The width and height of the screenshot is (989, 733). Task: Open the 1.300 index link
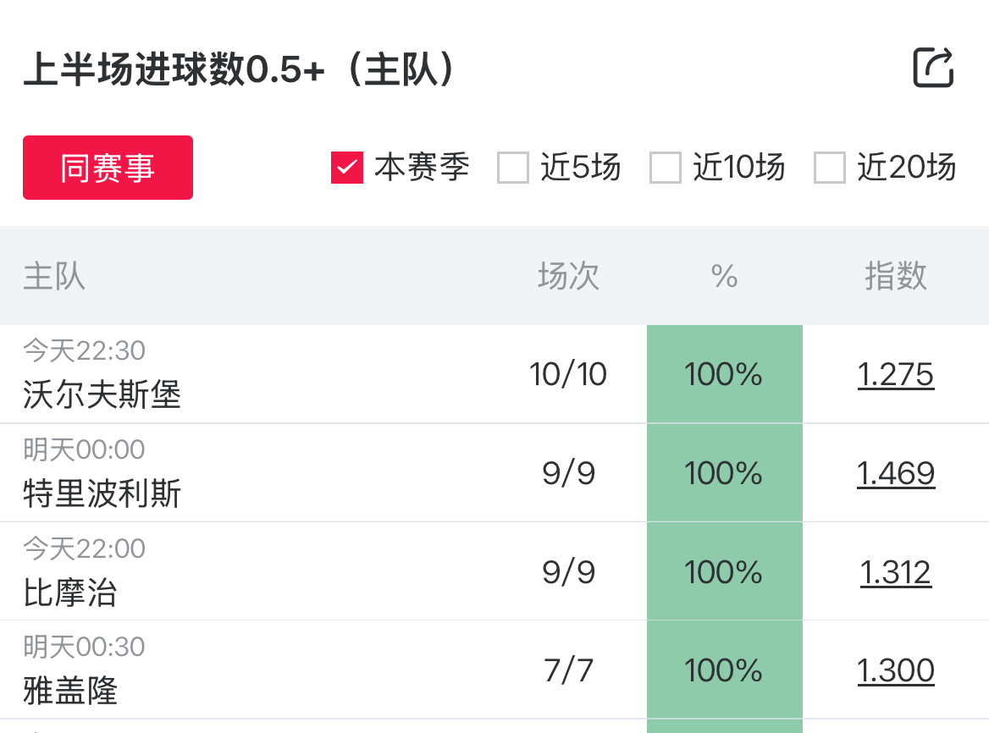(x=896, y=670)
